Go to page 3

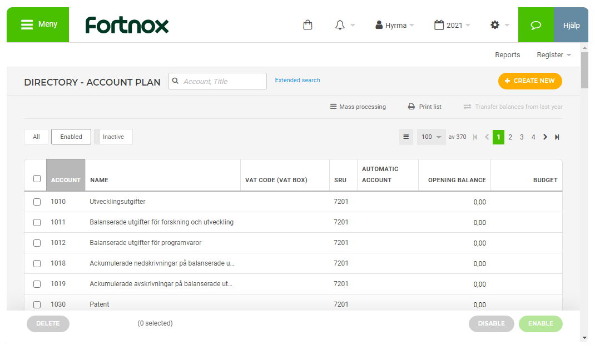522,137
